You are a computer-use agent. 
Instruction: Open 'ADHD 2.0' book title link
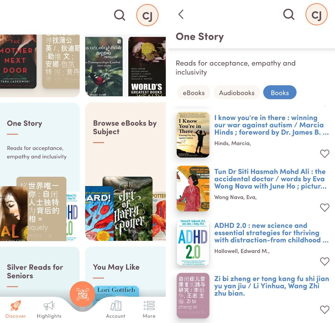[271, 233]
